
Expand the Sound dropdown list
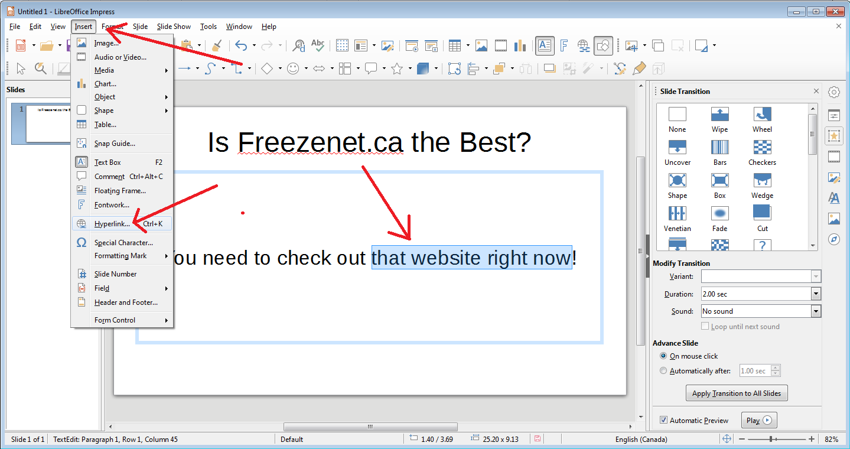[x=816, y=311]
